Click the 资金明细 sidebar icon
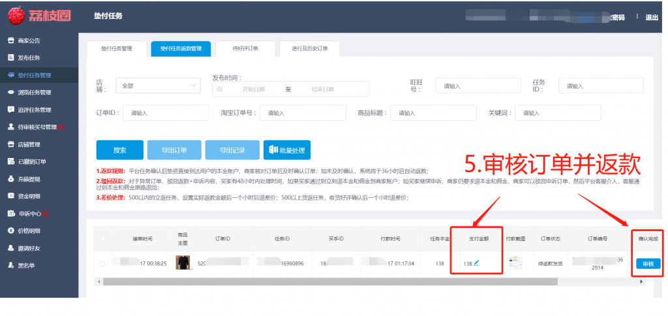Image resolution: width=668 pixels, height=316 pixels. pos(11,196)
